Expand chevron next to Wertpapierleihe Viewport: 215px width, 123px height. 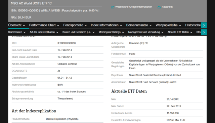tap(180, 26)
